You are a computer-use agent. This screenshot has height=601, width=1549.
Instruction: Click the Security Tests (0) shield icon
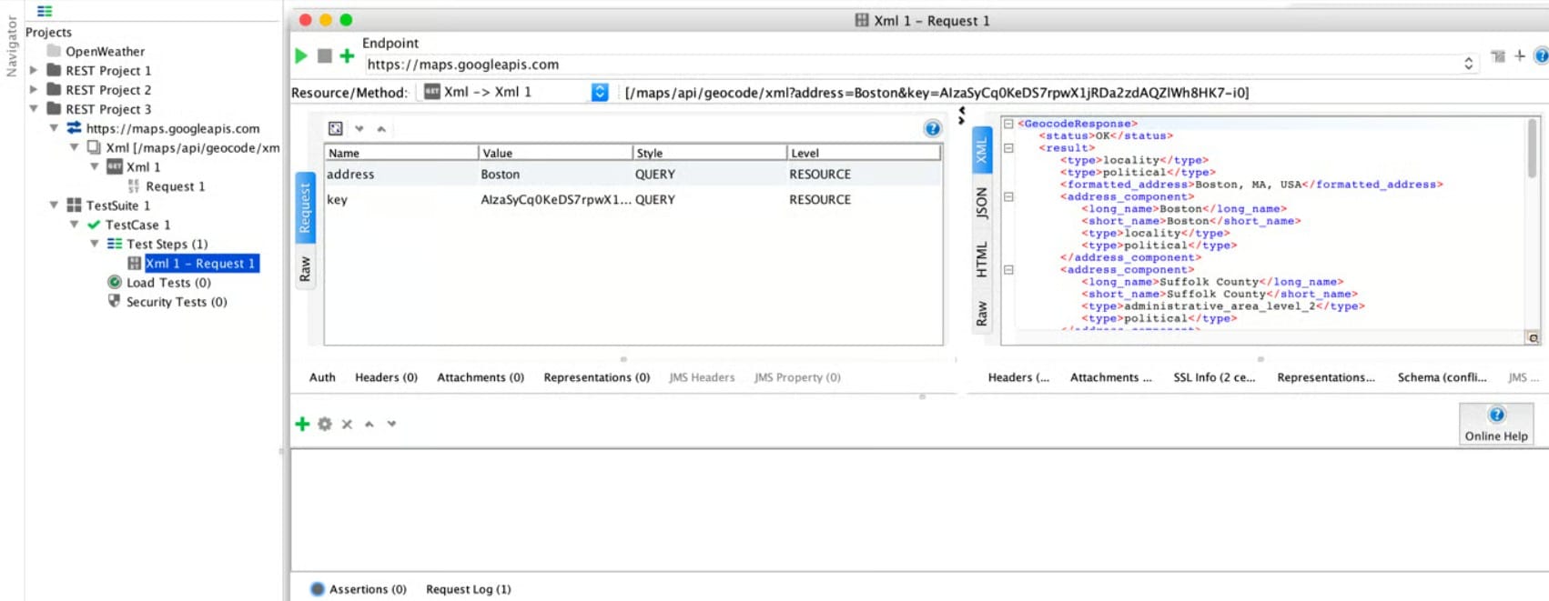point(115,301)
